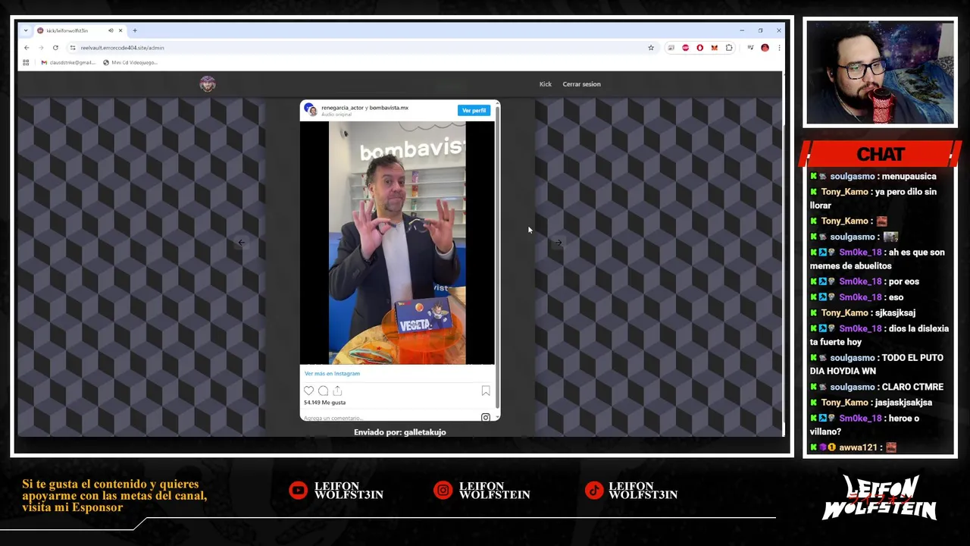Viewport: 970px width, 546px height.
Task: Click the awwa121 chat username
Action: [x=859, y=448]
